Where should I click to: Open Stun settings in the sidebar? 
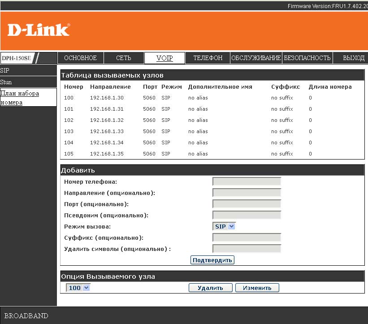[6, 82]
